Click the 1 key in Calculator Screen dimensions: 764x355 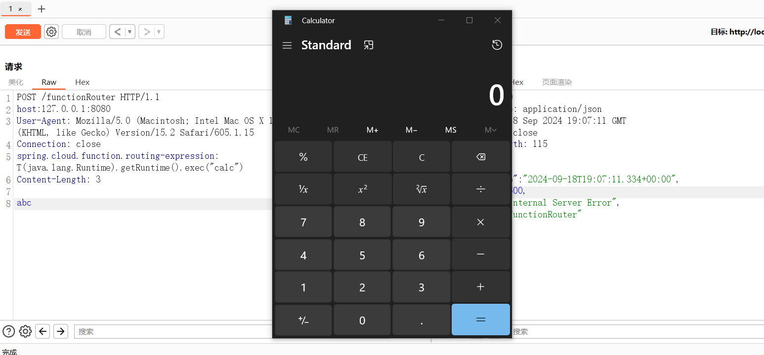pyautogui.click(x=303, y=287)
